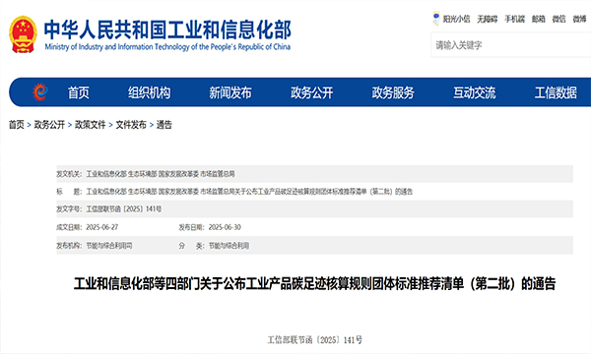
Task: Open the 新闻发布 navigation menu
Action: click(230, 92)
